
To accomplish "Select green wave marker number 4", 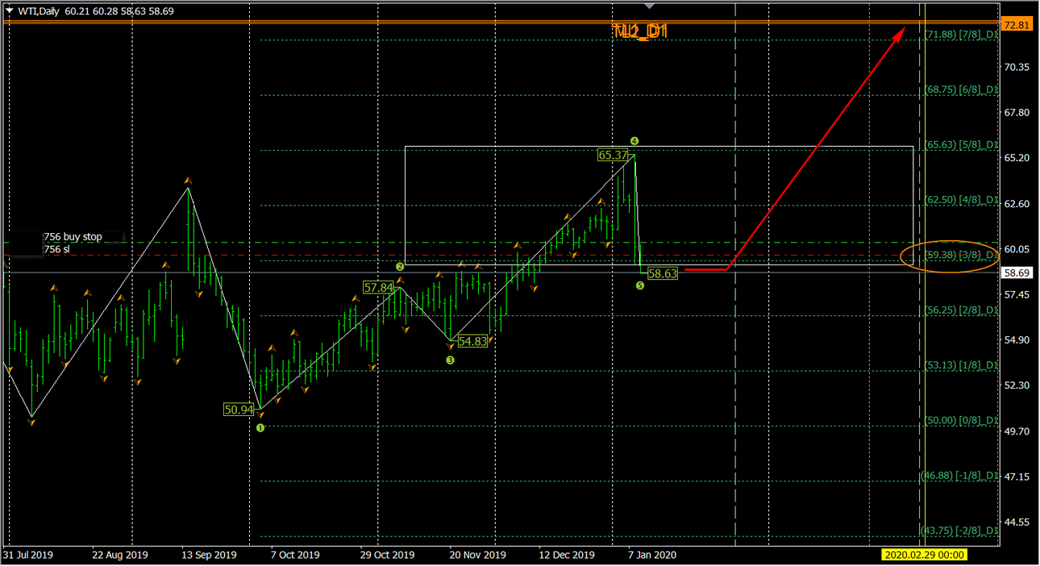I will coord(634,141).
